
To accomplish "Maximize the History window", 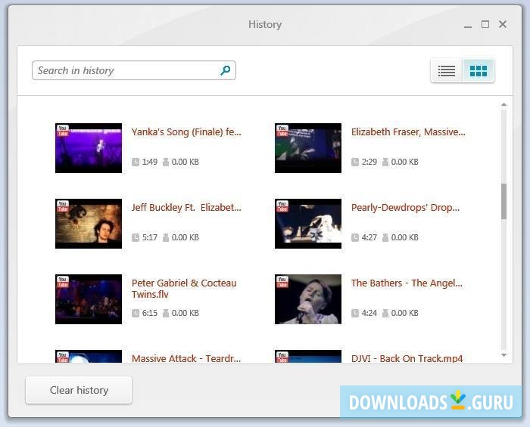I will point(485,24).
